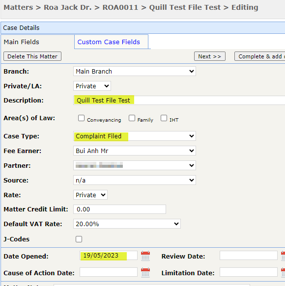Tick the Conveyancing checkbox
Screen dimensions: 285x286
click(81, 118)
